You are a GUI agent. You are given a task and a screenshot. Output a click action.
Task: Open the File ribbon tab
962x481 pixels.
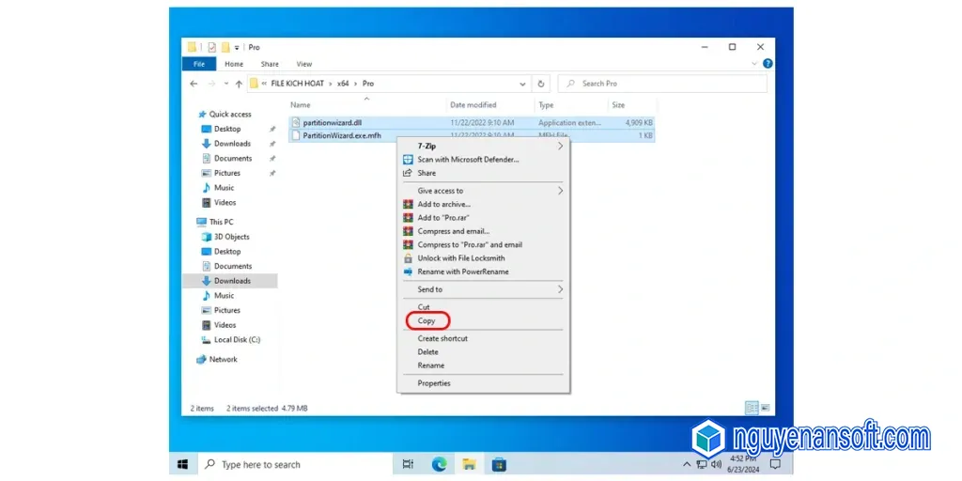coord(199,64)
